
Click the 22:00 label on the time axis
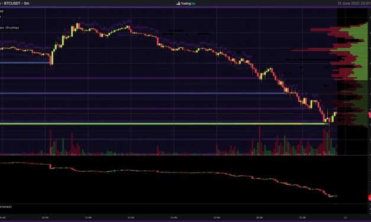tap(302, 217)
